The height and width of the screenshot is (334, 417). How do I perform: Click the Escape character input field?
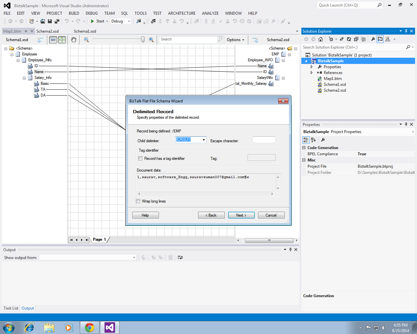coord(264,139)
